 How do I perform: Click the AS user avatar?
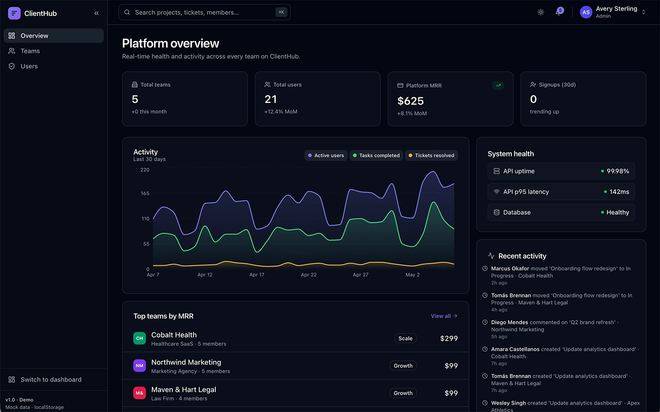click(x=586, y=12)
